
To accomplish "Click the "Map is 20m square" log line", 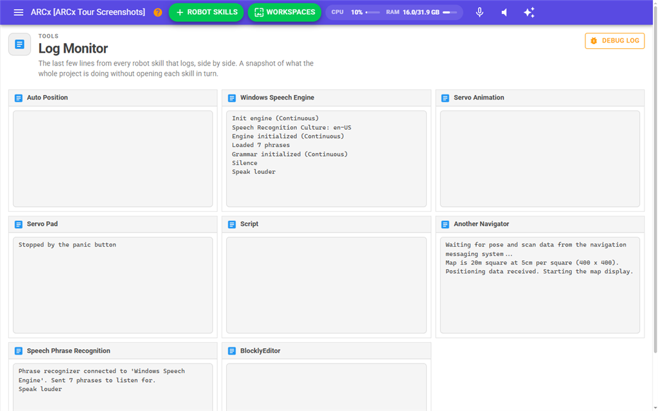I will (532, 263).
